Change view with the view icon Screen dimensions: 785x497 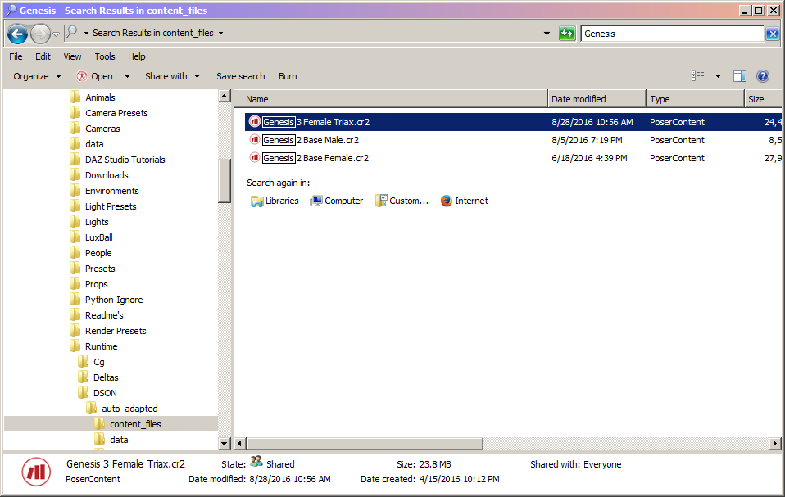click(x=698, y=76)
